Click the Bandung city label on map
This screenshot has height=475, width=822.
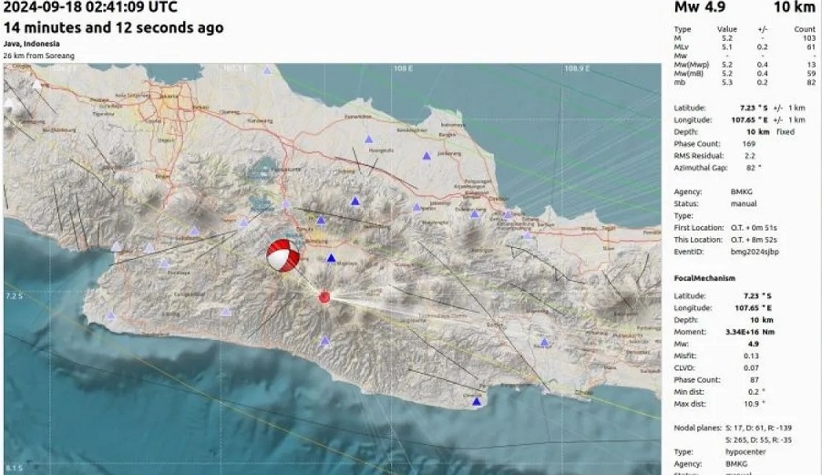click(x=316, y=242)
